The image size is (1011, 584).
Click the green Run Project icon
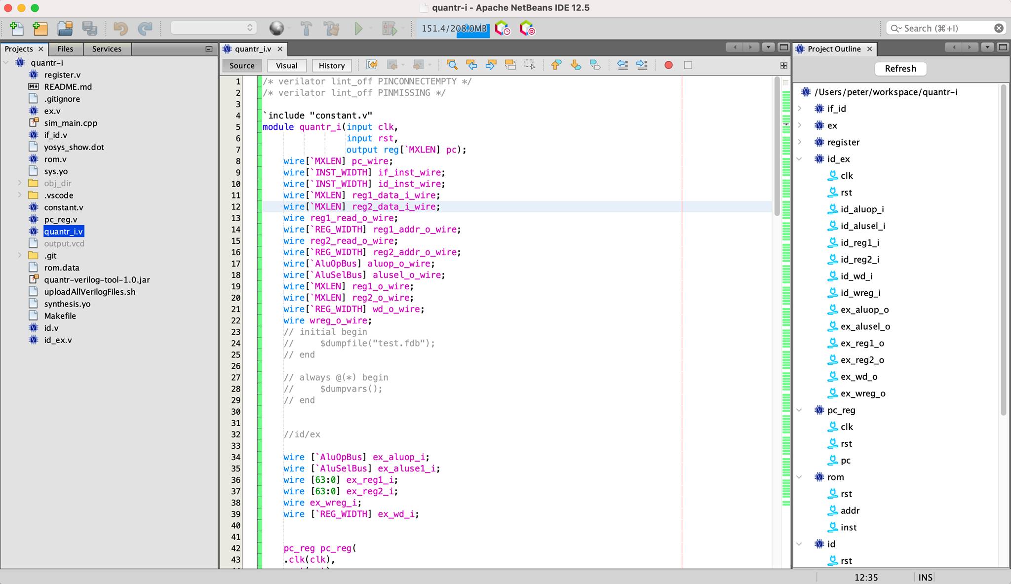(x=359, y=28)
